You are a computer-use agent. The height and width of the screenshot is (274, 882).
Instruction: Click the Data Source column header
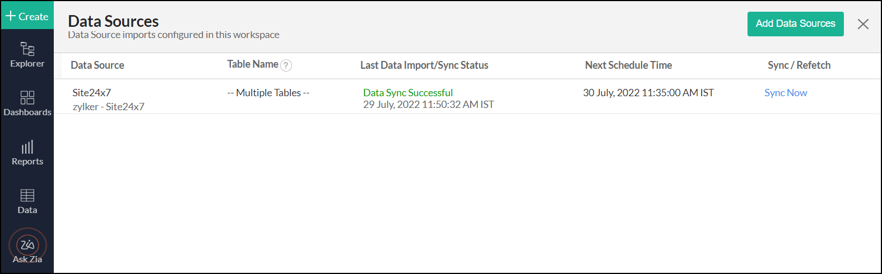pyautogui.click(x=98, y=65)
